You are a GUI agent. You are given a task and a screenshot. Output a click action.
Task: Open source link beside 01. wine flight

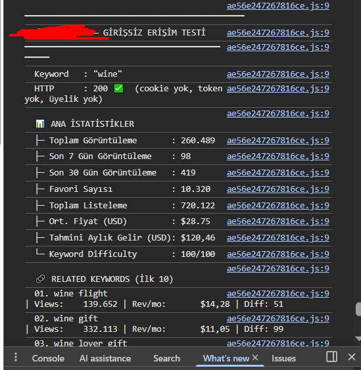tap(278, 294)
